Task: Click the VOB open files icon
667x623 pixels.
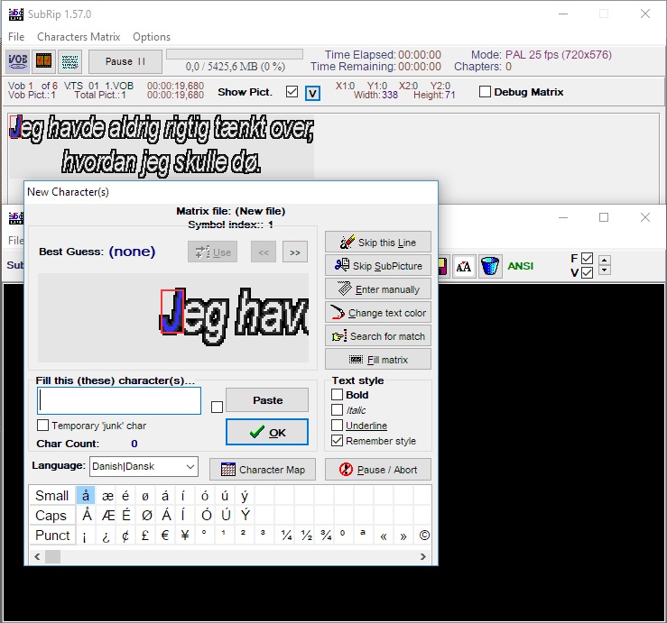Action: [17, 61]
